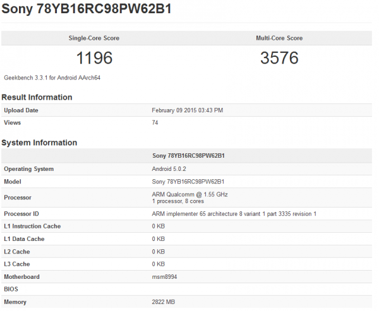
Task: Select the Processor row label
Action: 18,197
